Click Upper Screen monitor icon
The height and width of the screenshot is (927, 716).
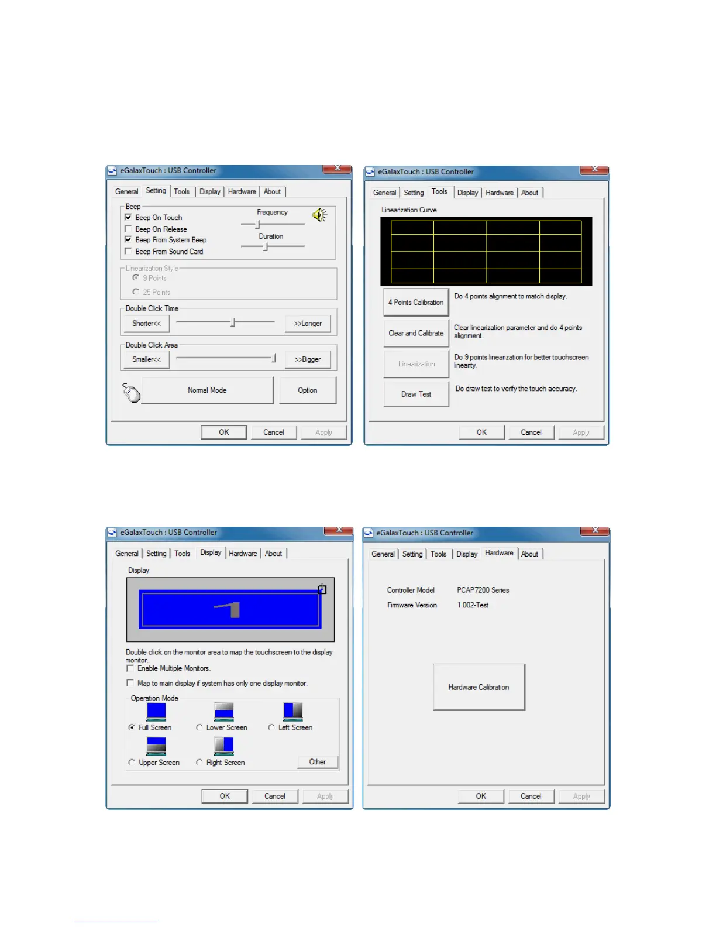click(156, 746)
